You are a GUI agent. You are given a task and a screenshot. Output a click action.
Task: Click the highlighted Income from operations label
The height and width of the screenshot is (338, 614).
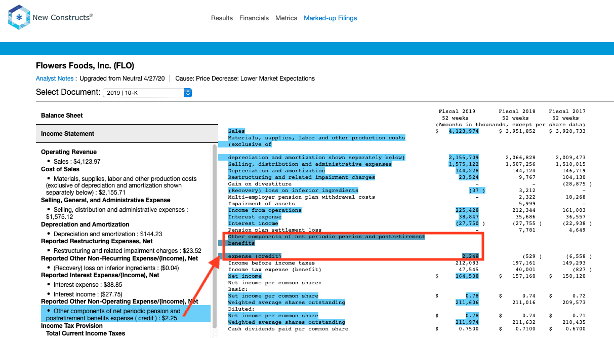pos(265,210)
